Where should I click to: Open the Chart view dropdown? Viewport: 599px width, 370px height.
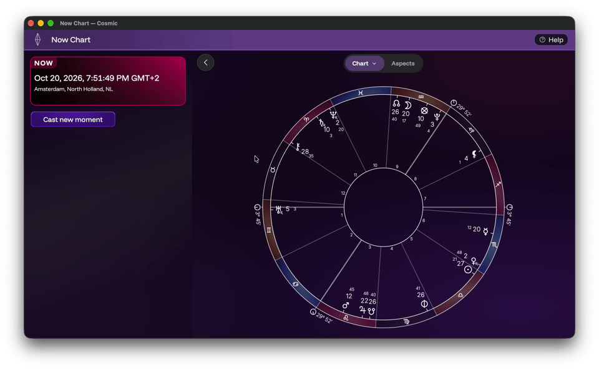click(x=364, y=64)
